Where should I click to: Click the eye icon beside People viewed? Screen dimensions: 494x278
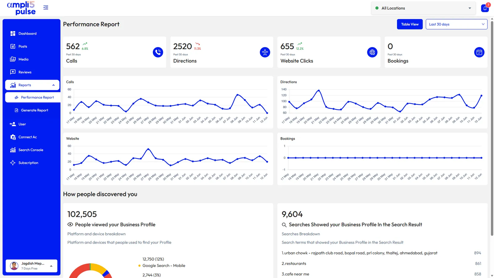tap(70, 225)
